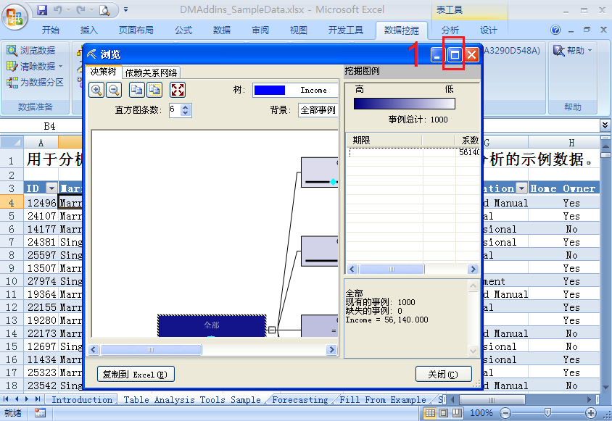Click the macro record icon in status bar
The width and height of the screenshot is (612, 421).
40,413
